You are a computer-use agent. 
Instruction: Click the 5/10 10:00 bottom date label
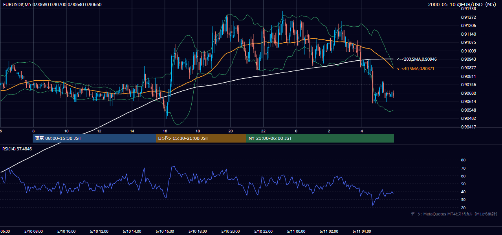coord(66,231)
